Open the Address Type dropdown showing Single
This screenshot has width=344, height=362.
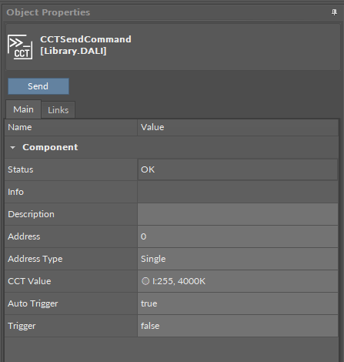point(238,259)
